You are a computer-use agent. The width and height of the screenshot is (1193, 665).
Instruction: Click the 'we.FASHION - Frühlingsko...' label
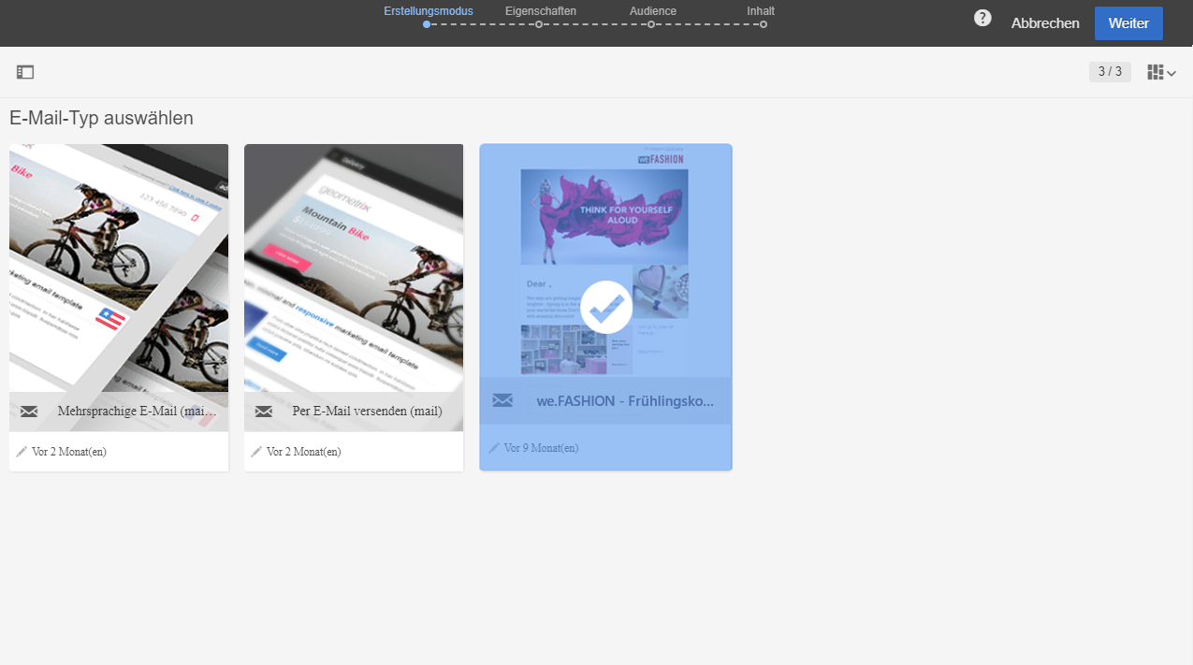(x=625, y=401)
